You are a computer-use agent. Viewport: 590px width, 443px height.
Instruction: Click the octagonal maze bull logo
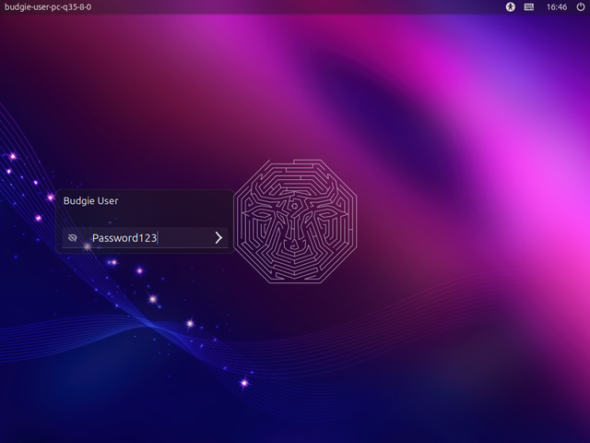point(295,221)
